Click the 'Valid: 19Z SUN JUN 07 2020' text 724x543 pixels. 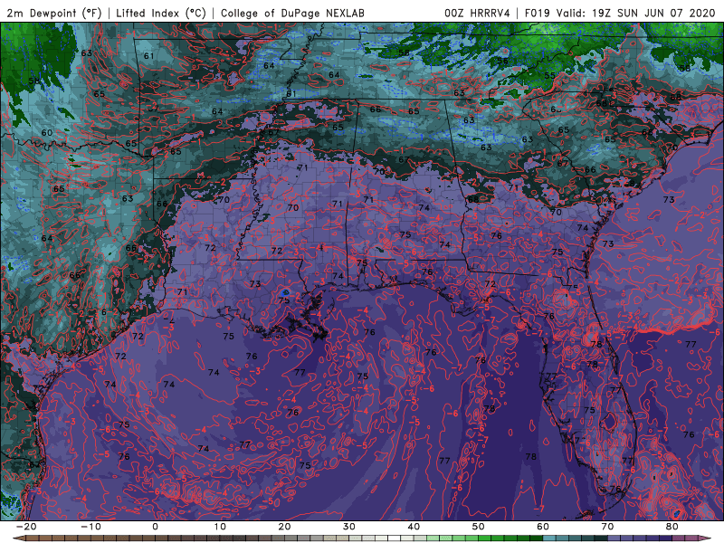pyautogui.click(x=635, y=13)
